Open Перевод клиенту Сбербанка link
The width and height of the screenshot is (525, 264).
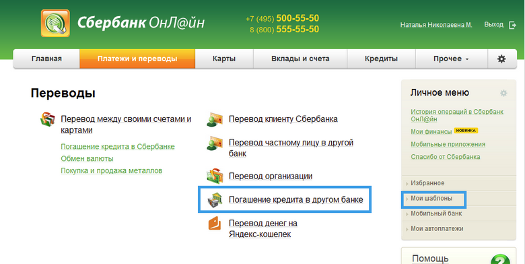(x=283, y=119)
